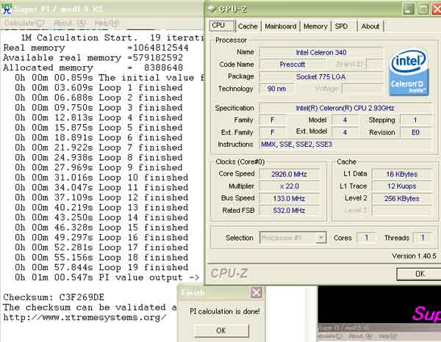Click the 1M Calculation Start line
441x342 pixels.
click(x=112, y=37)
